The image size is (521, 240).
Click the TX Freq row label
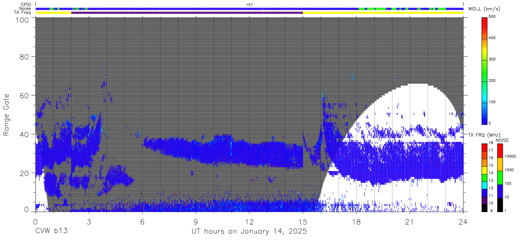pos(22,12)
